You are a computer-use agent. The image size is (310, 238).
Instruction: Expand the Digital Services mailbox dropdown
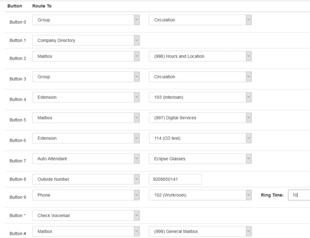200,118
